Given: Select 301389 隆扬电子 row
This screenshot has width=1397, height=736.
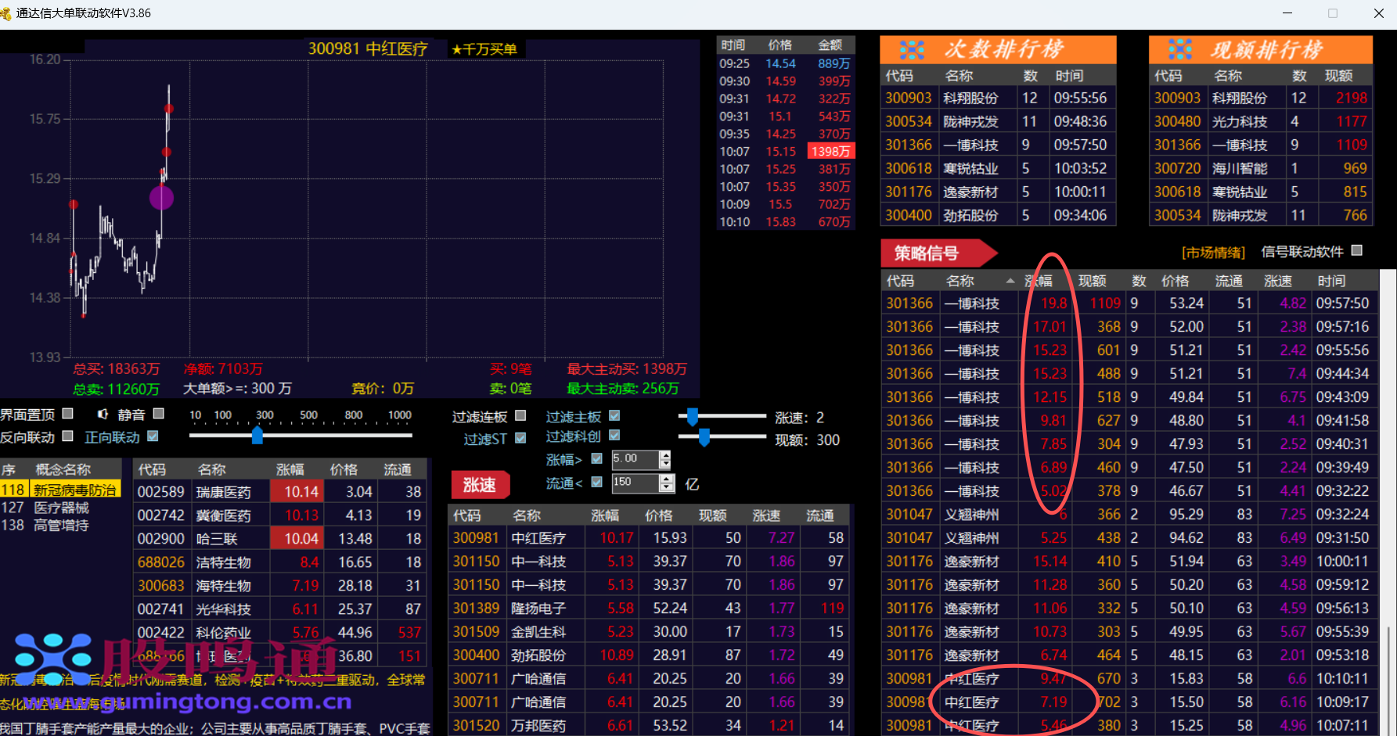Looking at the screenshot, I should (x=649, y=609).
